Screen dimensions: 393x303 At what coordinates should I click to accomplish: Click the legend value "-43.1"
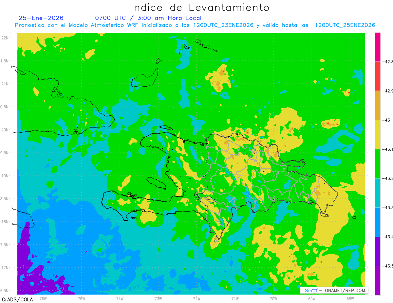[387, 149]
